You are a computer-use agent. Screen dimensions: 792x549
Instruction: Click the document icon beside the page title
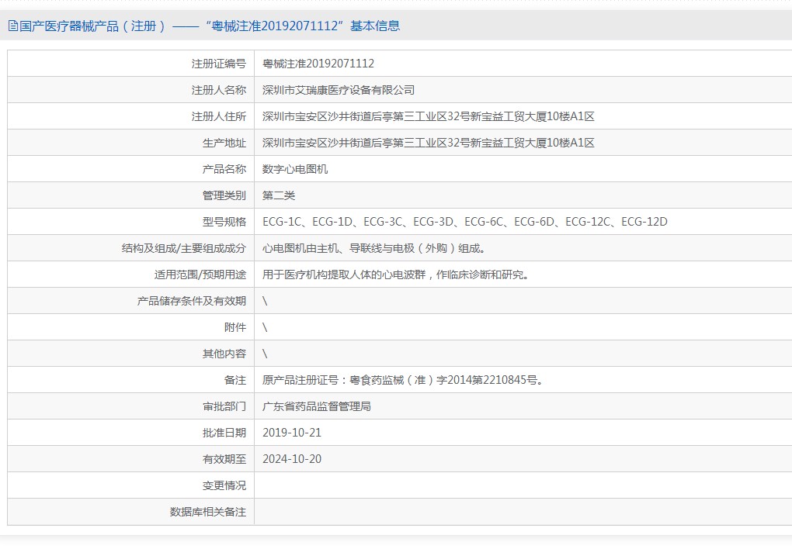coord(13,26)
